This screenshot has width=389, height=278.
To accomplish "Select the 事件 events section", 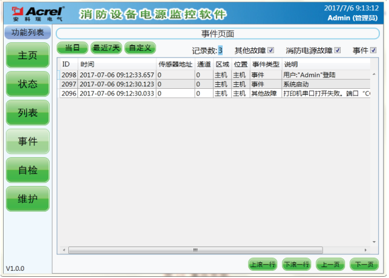I will pos(27,142).
